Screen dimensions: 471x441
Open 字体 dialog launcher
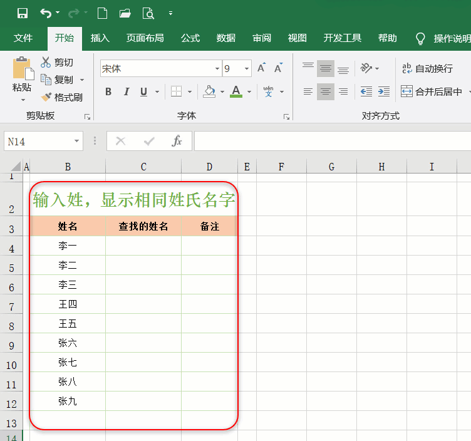(287, 117)
